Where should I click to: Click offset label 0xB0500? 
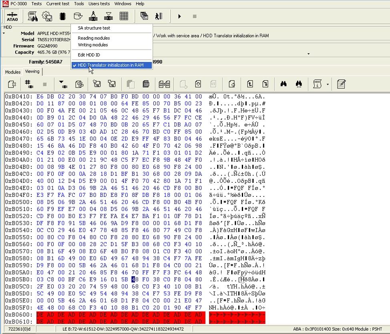pyautogui.click(x=19, y=202)
